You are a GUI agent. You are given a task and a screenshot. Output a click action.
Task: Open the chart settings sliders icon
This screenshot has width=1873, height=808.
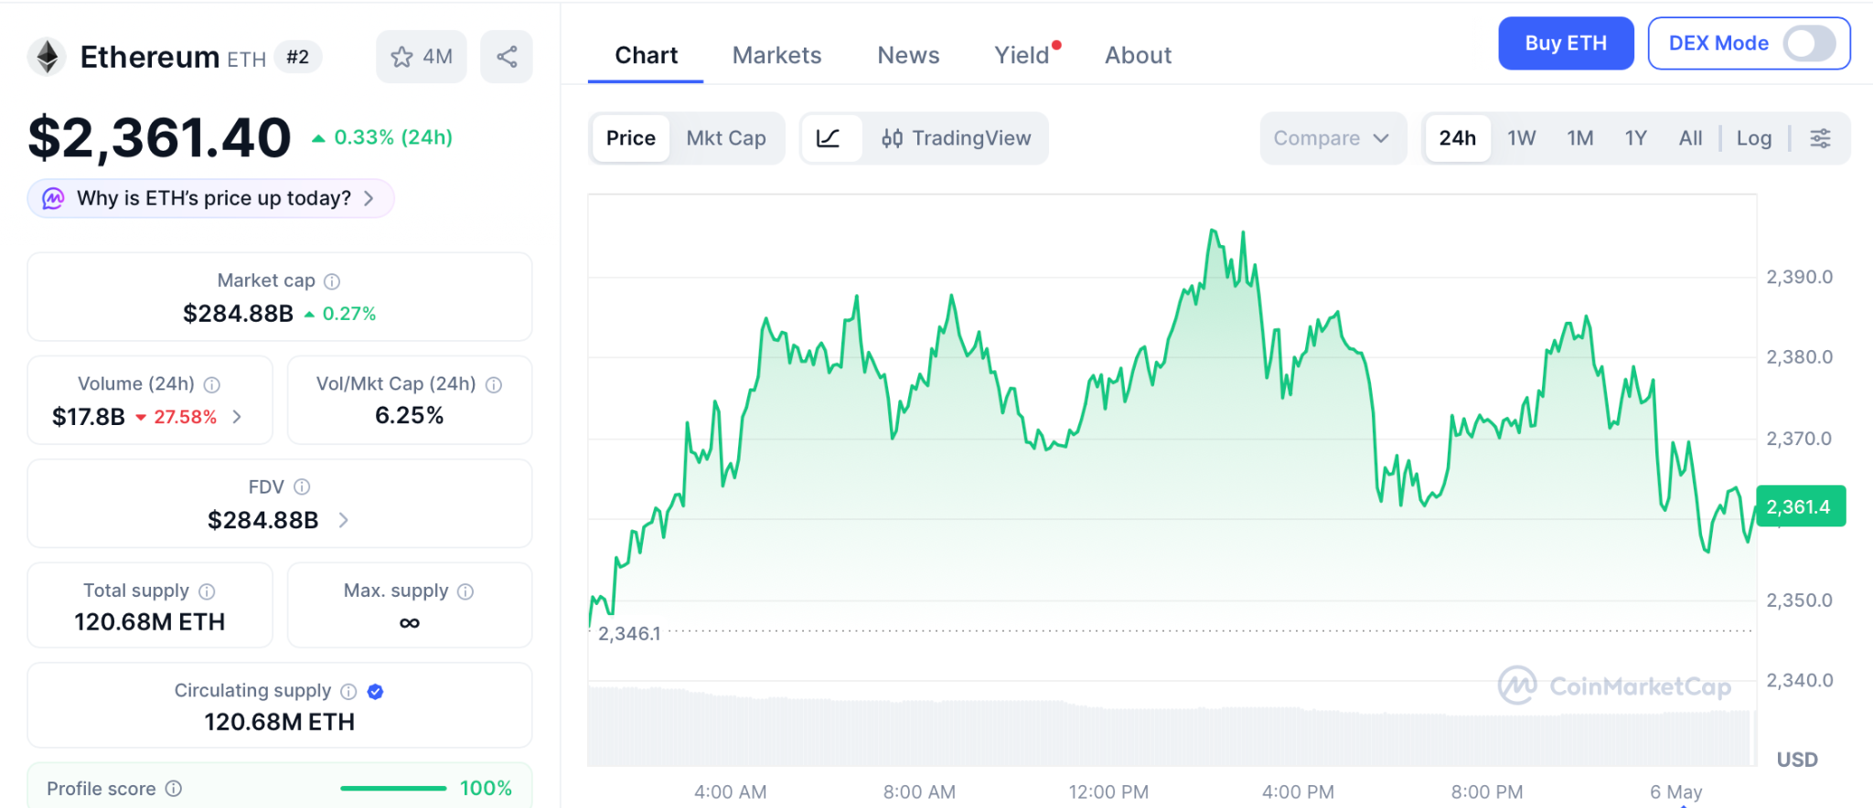1820,138
